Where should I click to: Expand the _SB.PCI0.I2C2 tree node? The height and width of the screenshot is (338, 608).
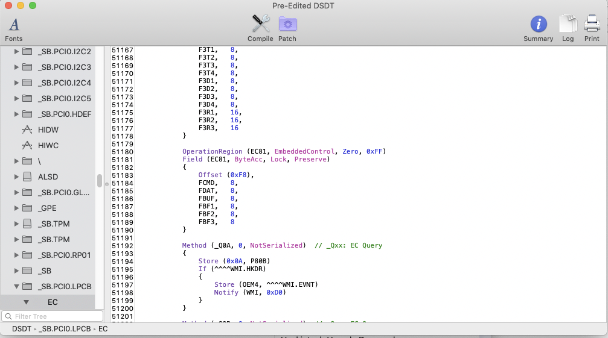16,51
